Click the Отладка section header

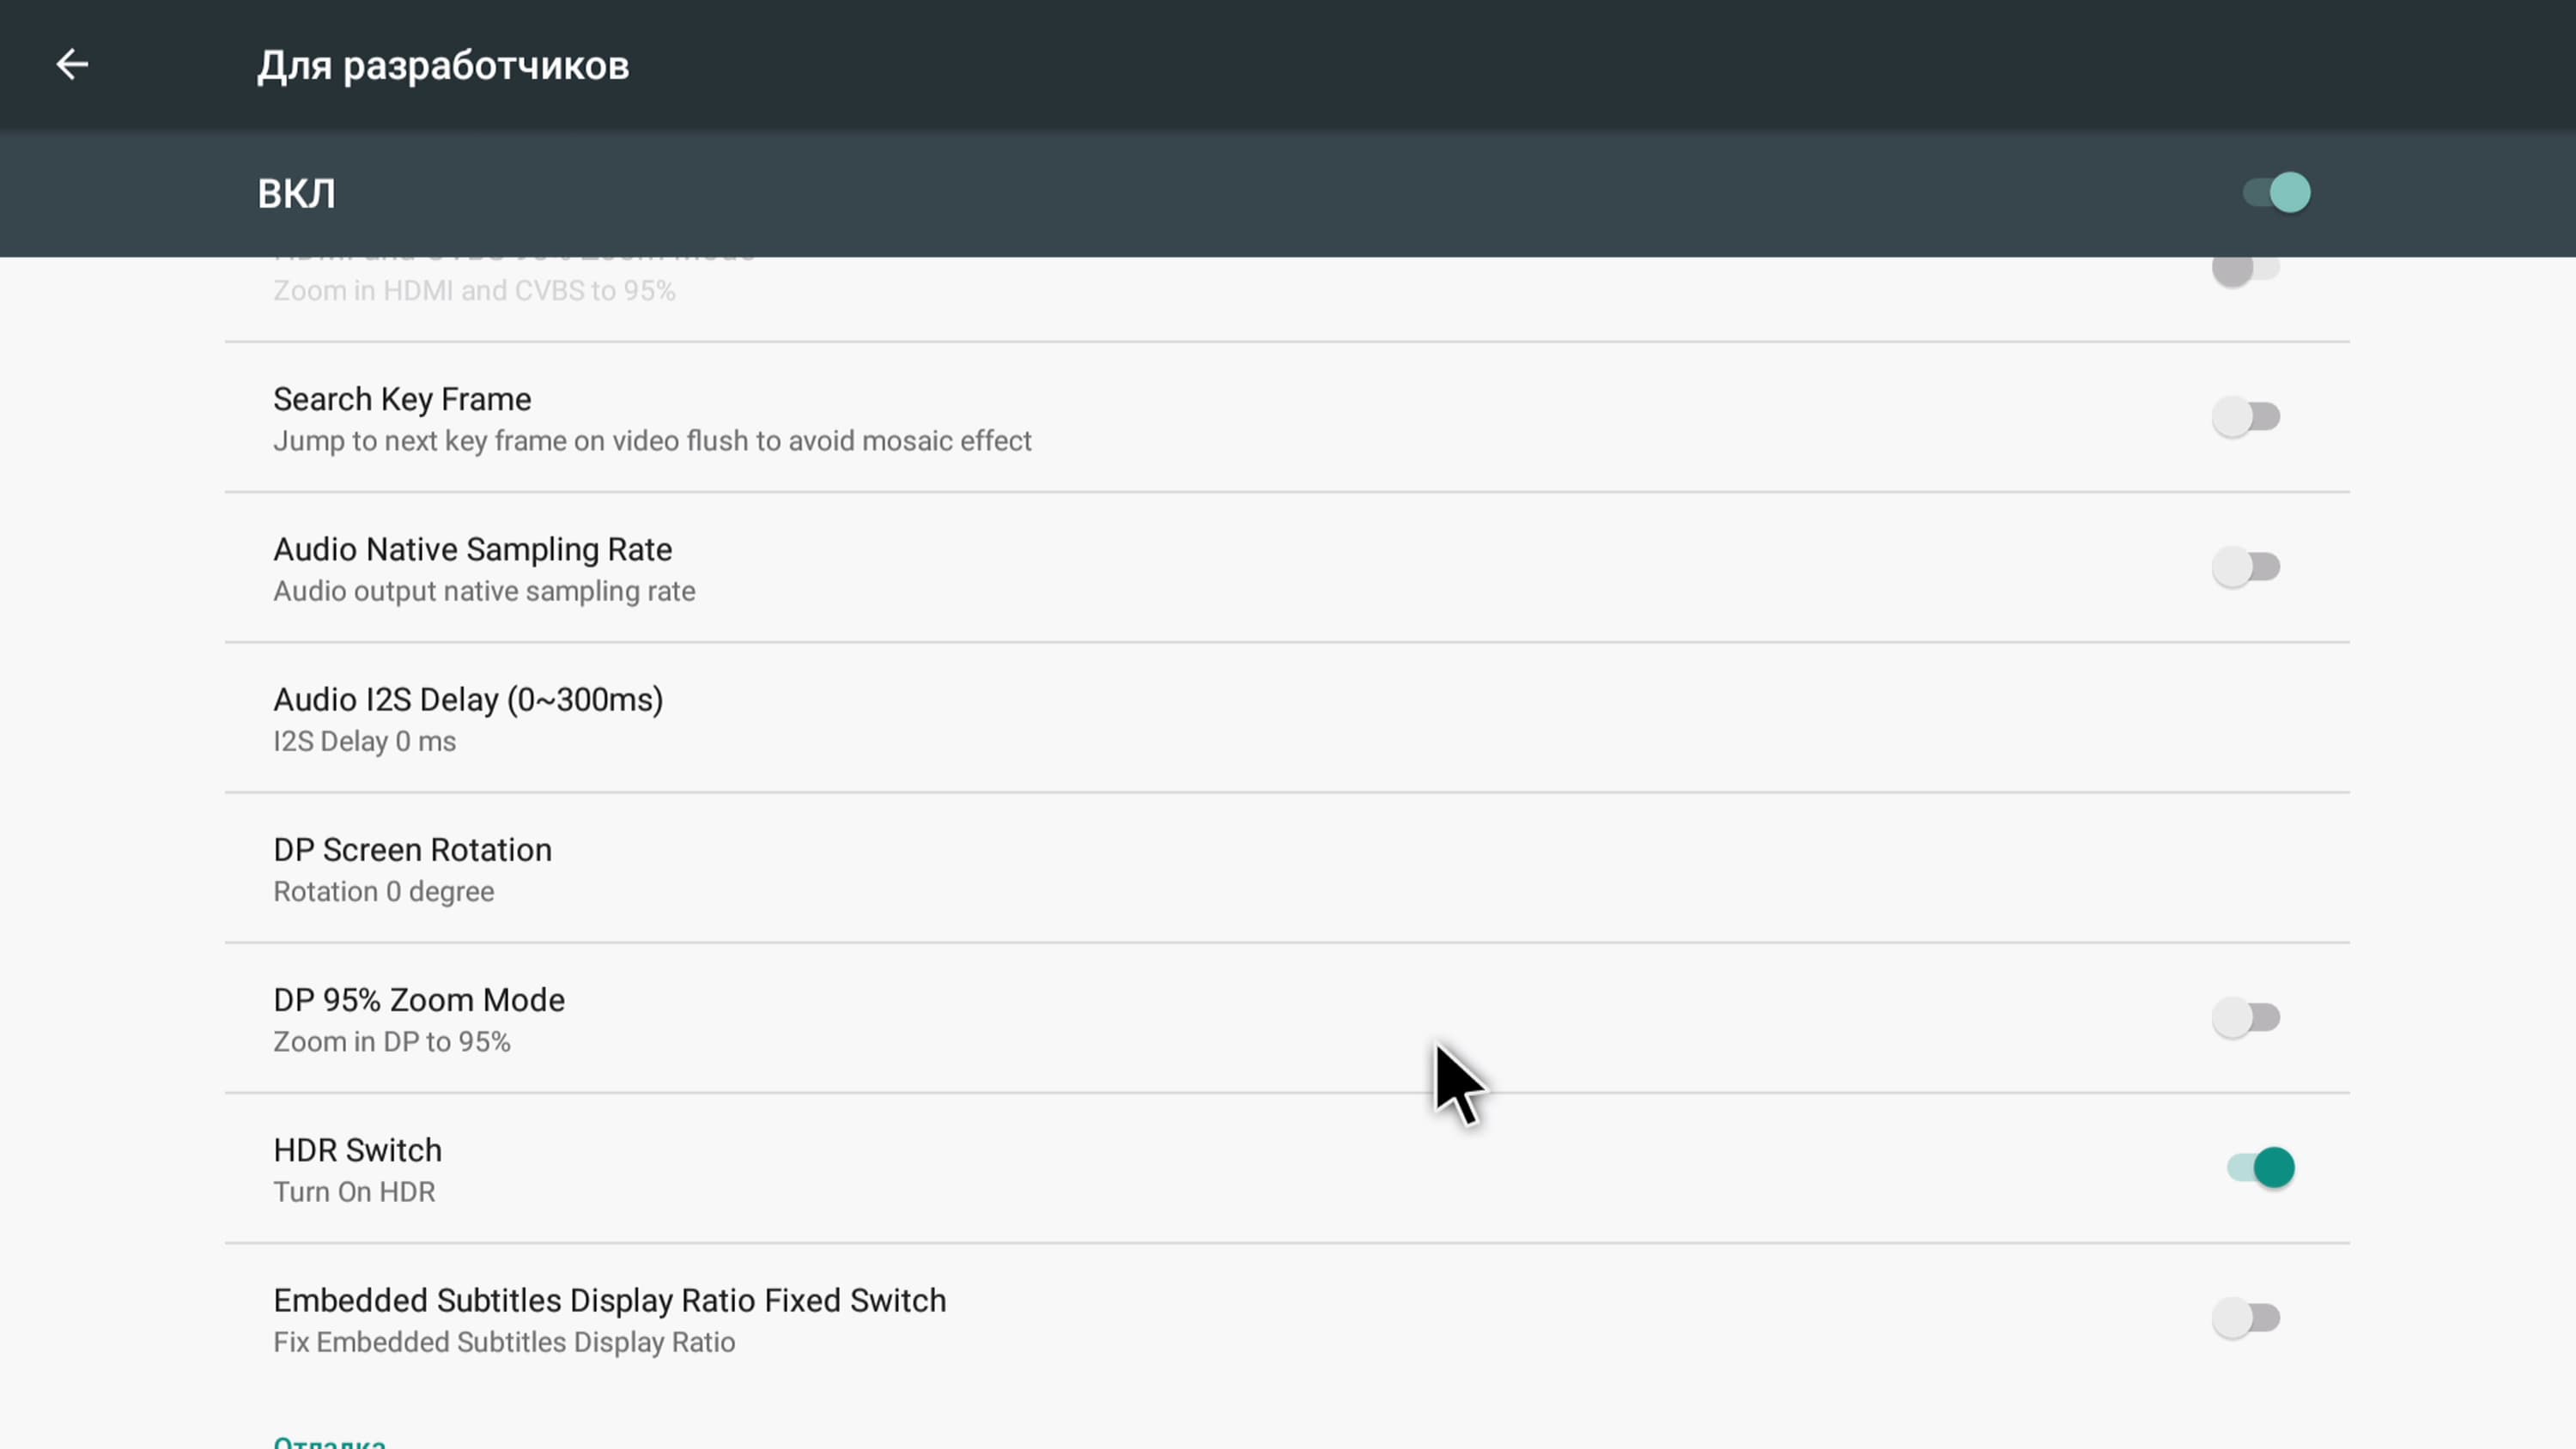pos(329,1442)
